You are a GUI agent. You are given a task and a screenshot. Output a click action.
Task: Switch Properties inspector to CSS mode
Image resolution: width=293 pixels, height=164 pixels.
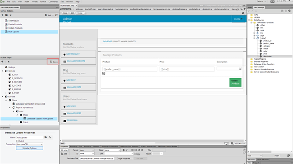point(64,154)
